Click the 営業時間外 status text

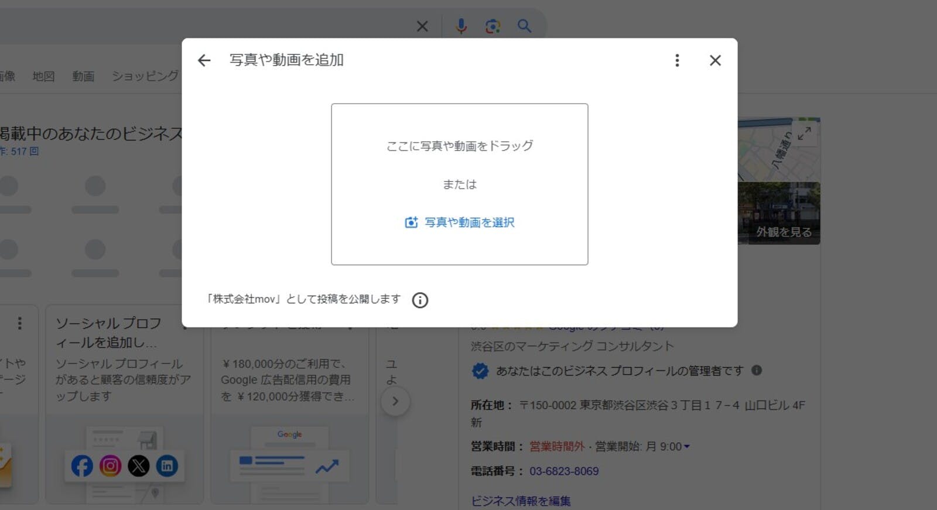pyautogui.click(x=557, y=447)
